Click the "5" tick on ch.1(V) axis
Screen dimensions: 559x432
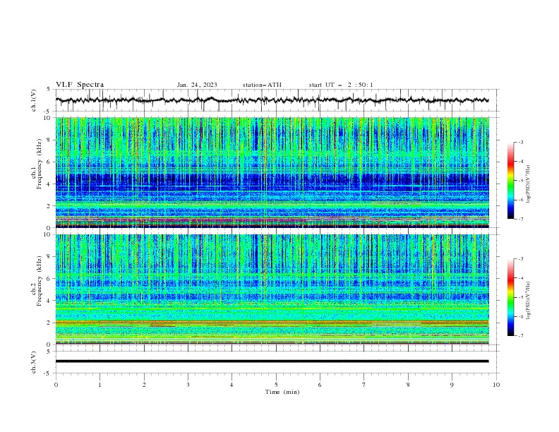pos(49,90)
